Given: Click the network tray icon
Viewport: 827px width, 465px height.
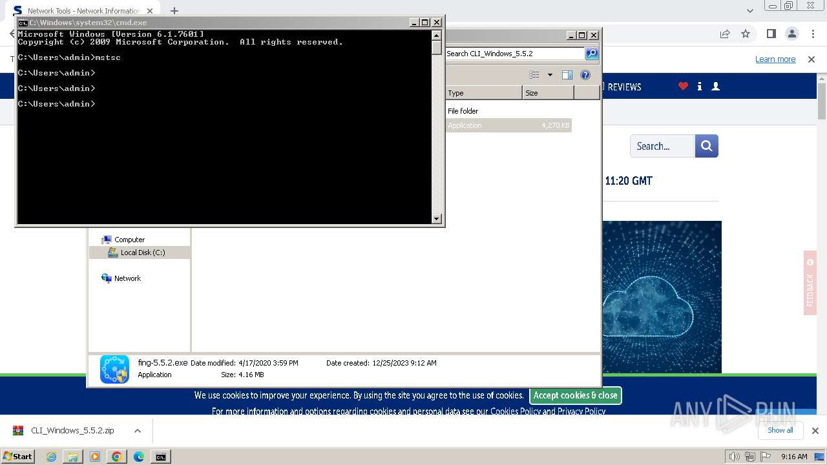Looking at the screenshot, I should (x=750, y=457).
